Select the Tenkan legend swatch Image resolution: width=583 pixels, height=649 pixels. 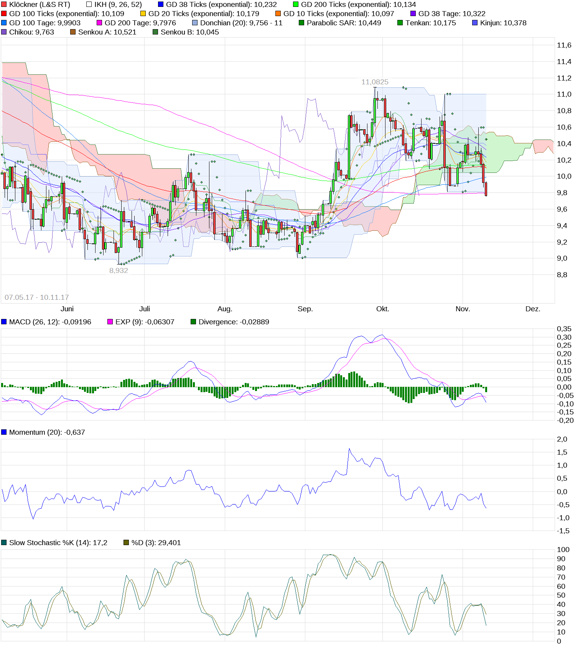click(400, 23)
